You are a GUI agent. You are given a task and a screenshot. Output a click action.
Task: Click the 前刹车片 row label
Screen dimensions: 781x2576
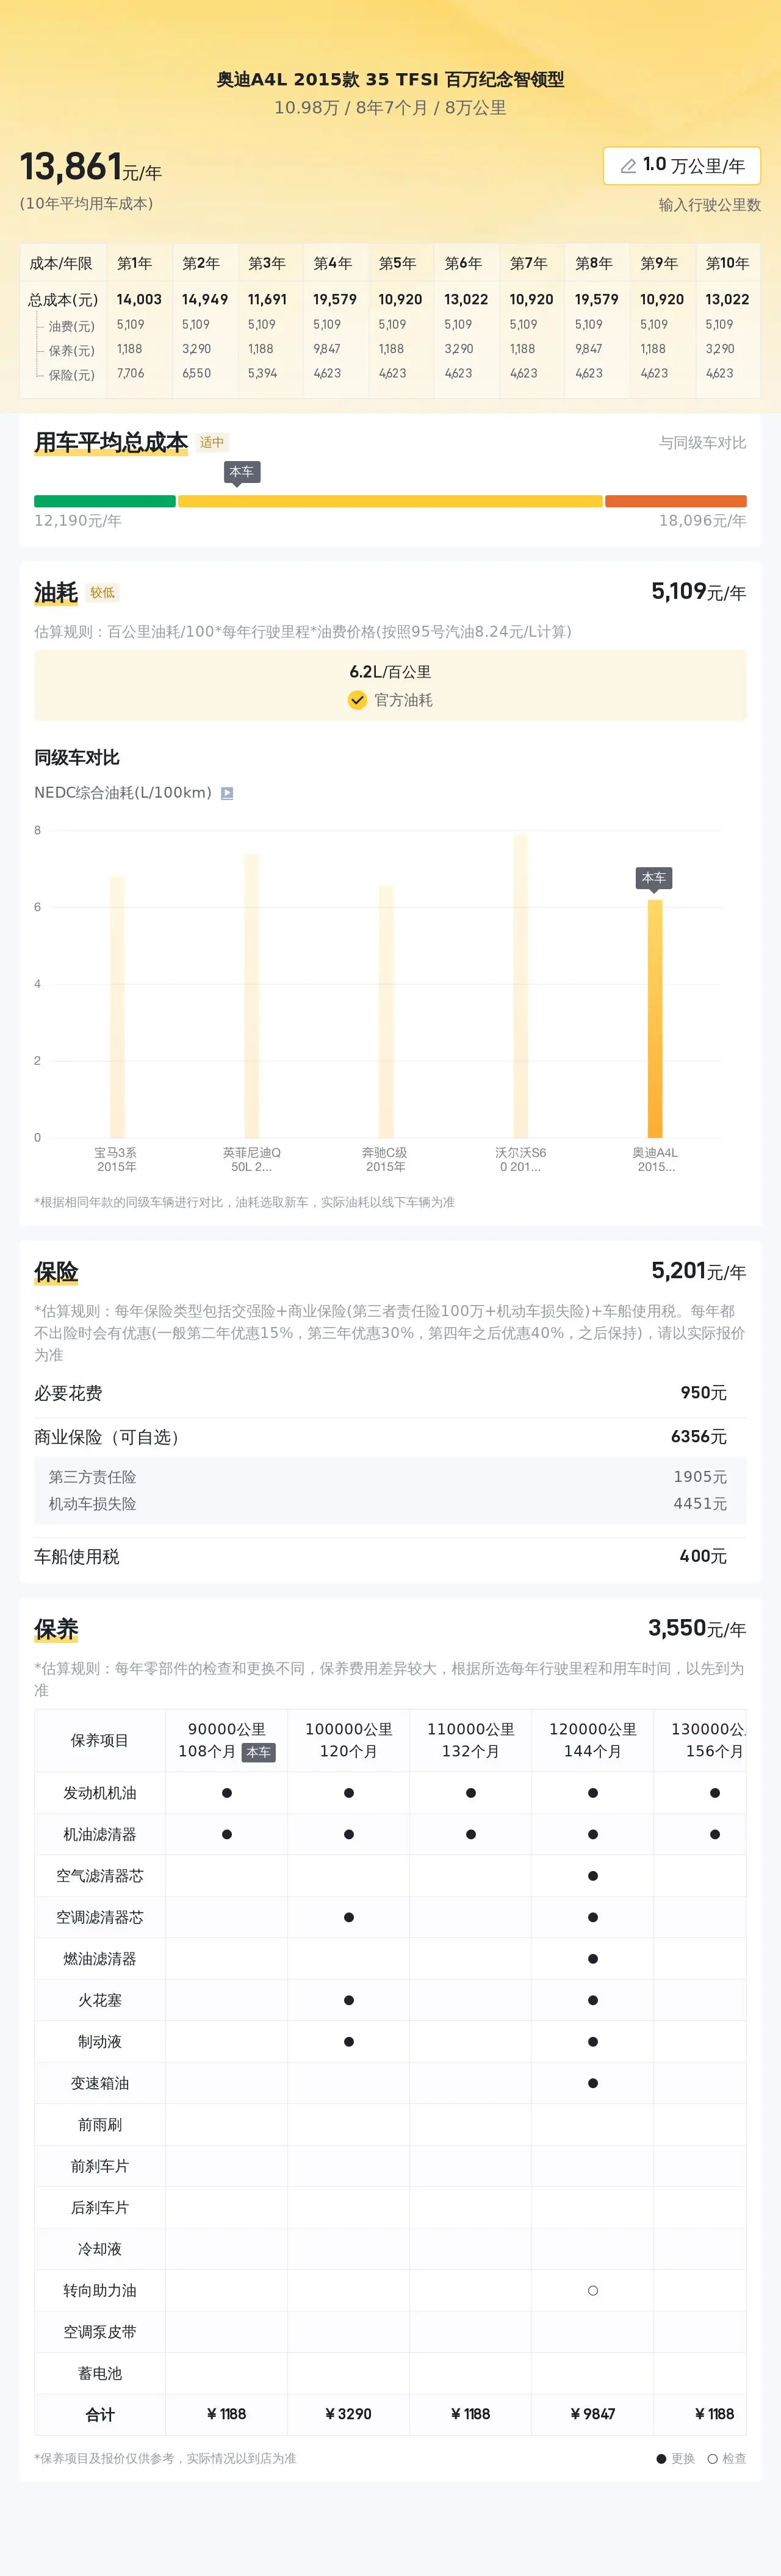pyautogui.click(x=100, y=2166)
